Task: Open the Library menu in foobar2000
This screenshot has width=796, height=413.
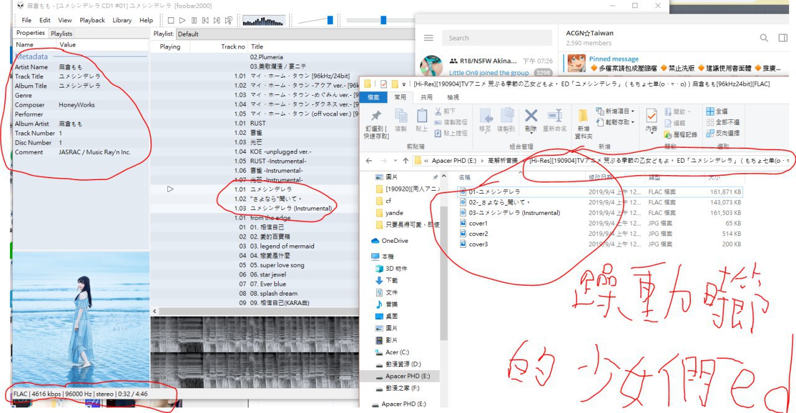Action: [x=122, y=20]
